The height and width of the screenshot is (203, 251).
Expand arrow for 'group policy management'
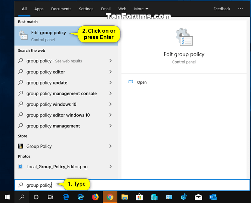click(x=110, y=126)
